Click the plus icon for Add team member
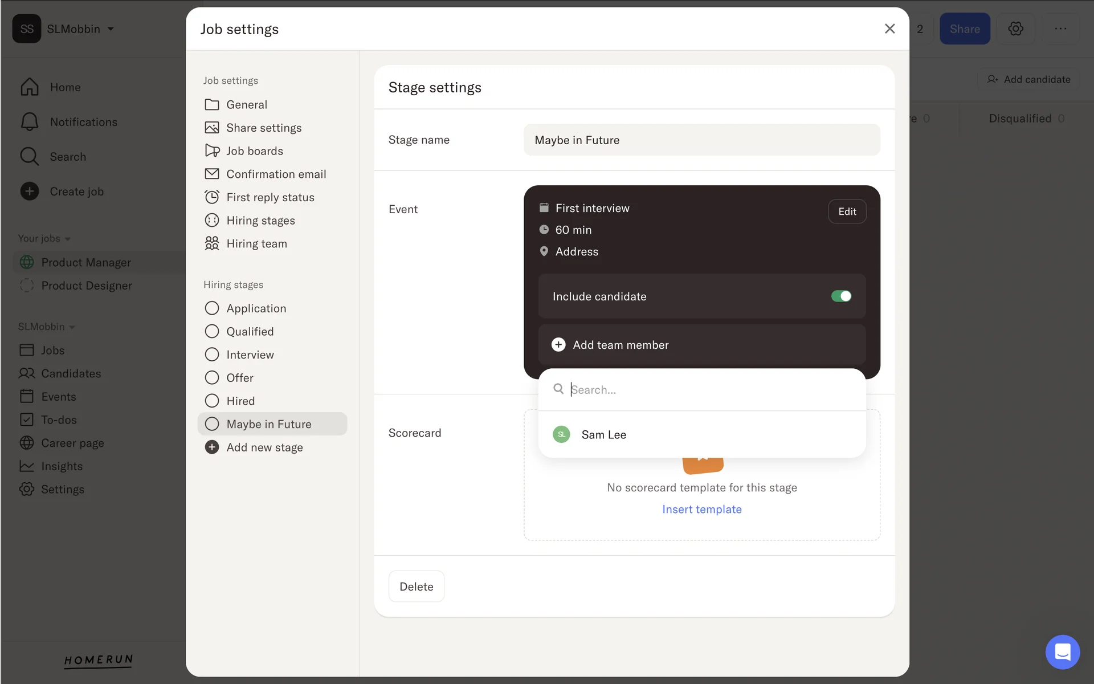The height and width of the screenshot is (684, 1094). 558,345
